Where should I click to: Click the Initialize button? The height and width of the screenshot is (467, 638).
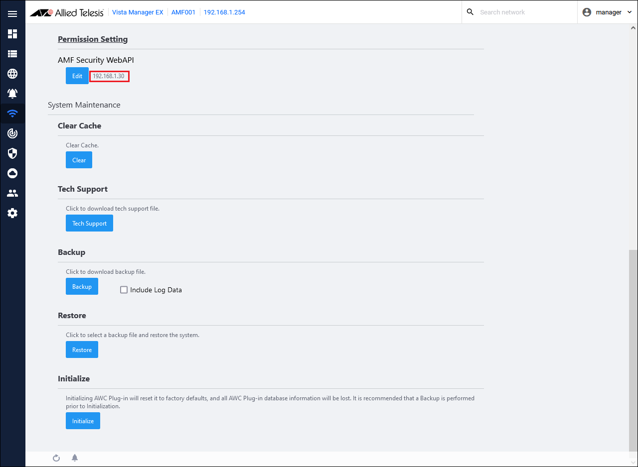coord(83,421)
